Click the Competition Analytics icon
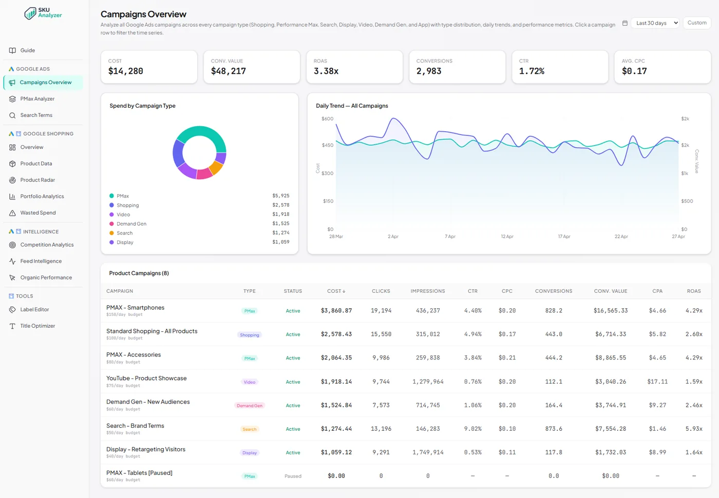Viewport: 719px width, 498px height. 12,245
